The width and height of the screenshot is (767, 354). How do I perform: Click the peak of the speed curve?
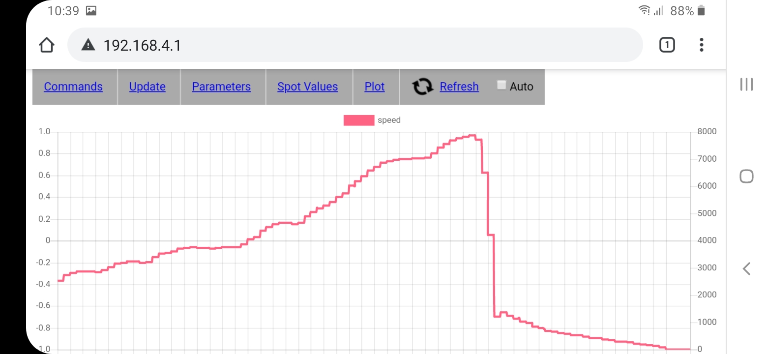coord(472,135)
